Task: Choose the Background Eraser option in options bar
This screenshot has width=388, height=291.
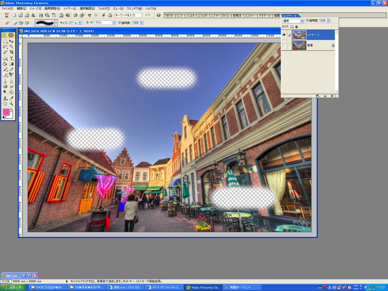Action: (21, 23)
